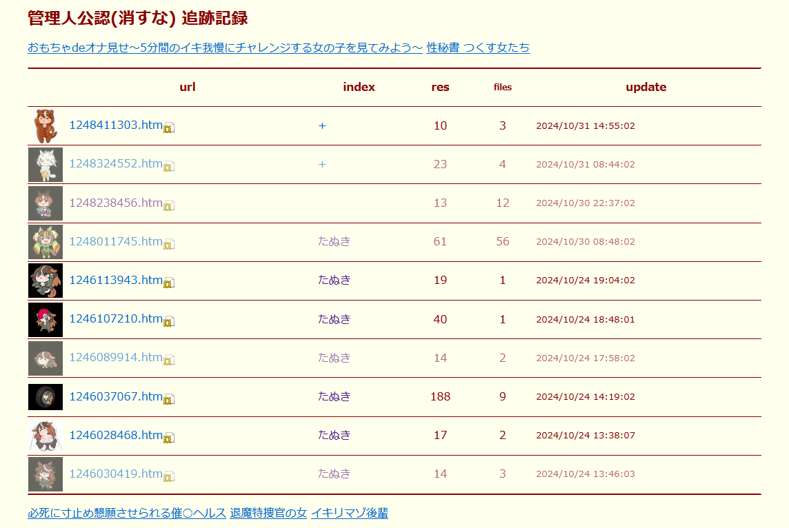The height and width of the screenshot is (528, 789).
Task: Open the 1246037067.htm thread link
Action: (116, 396)
